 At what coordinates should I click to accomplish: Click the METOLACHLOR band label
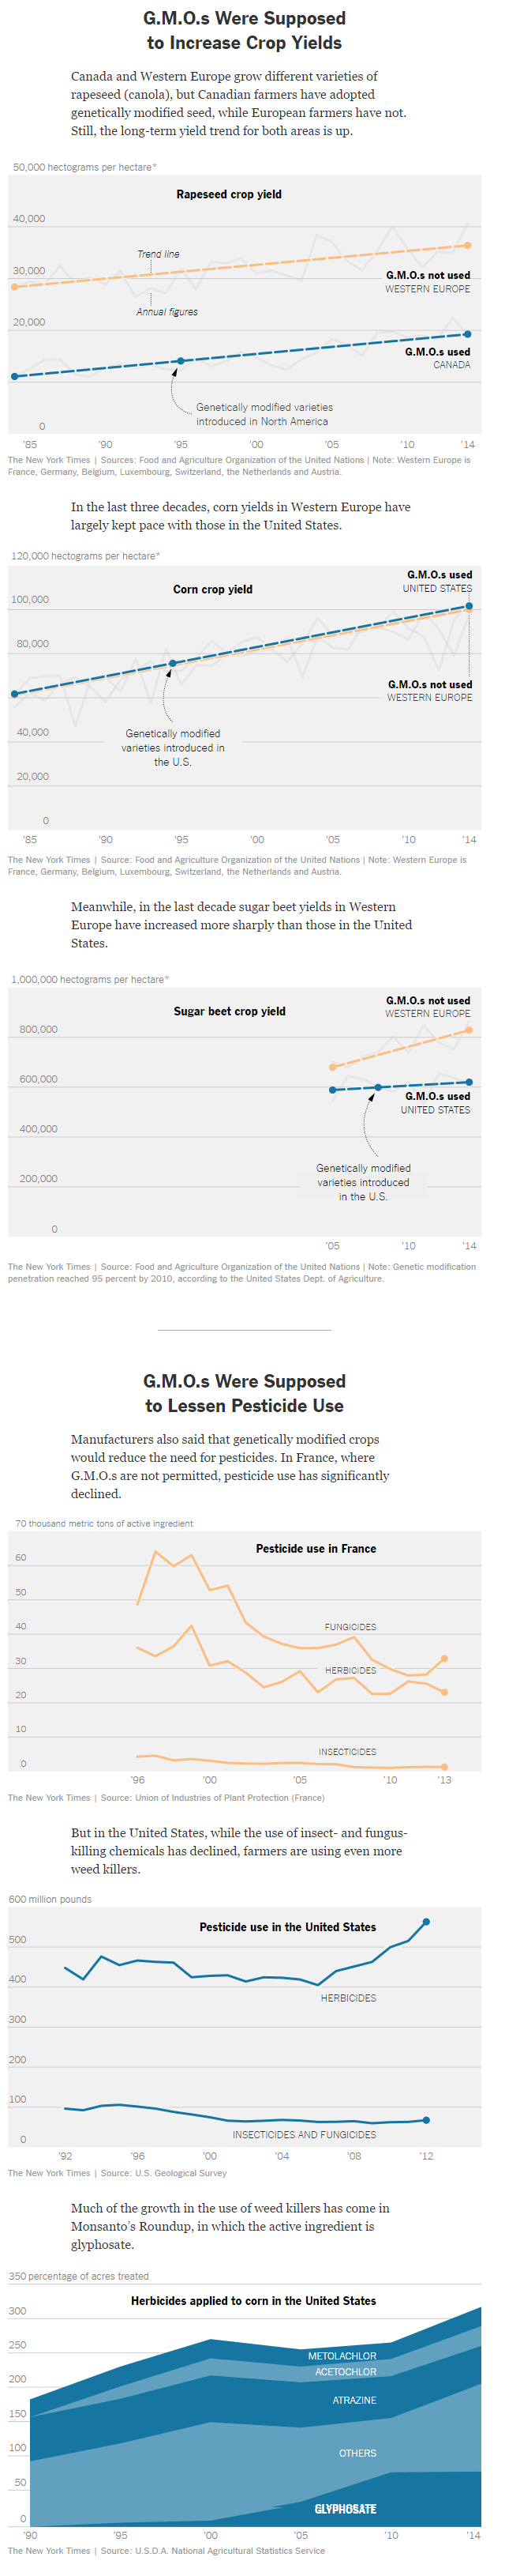coord(342,2356)
